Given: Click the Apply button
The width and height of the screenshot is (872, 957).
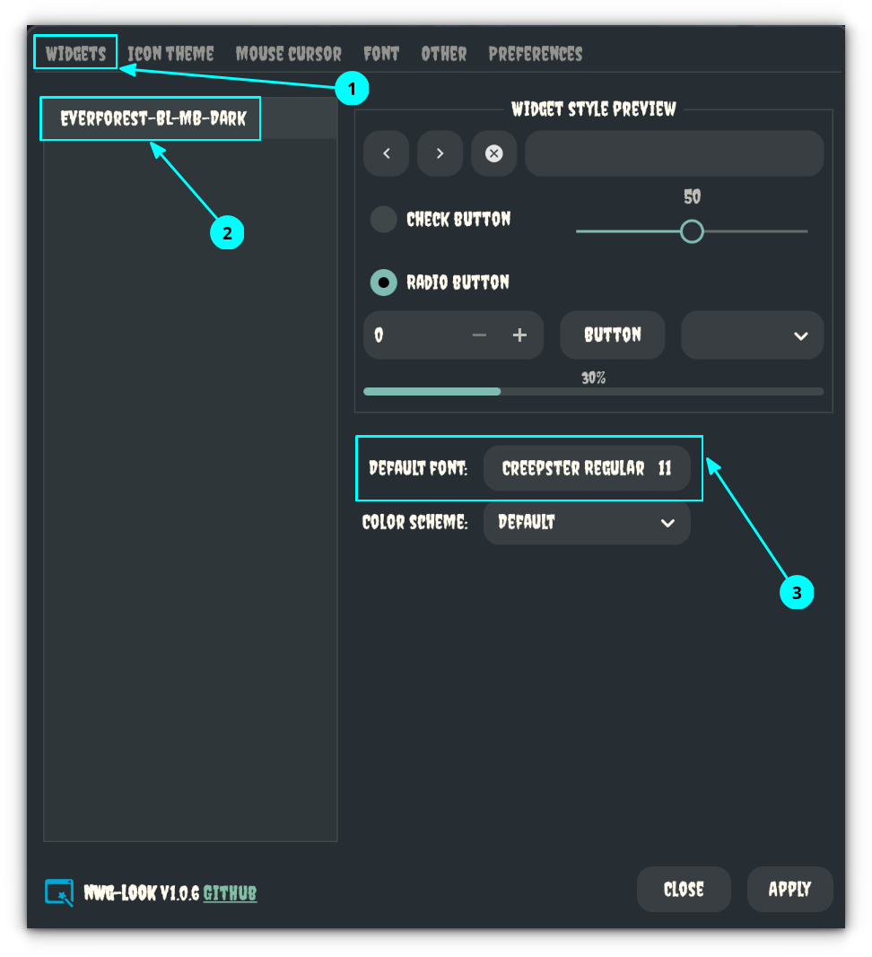Looking at the screenshot, I should [789, 889].
